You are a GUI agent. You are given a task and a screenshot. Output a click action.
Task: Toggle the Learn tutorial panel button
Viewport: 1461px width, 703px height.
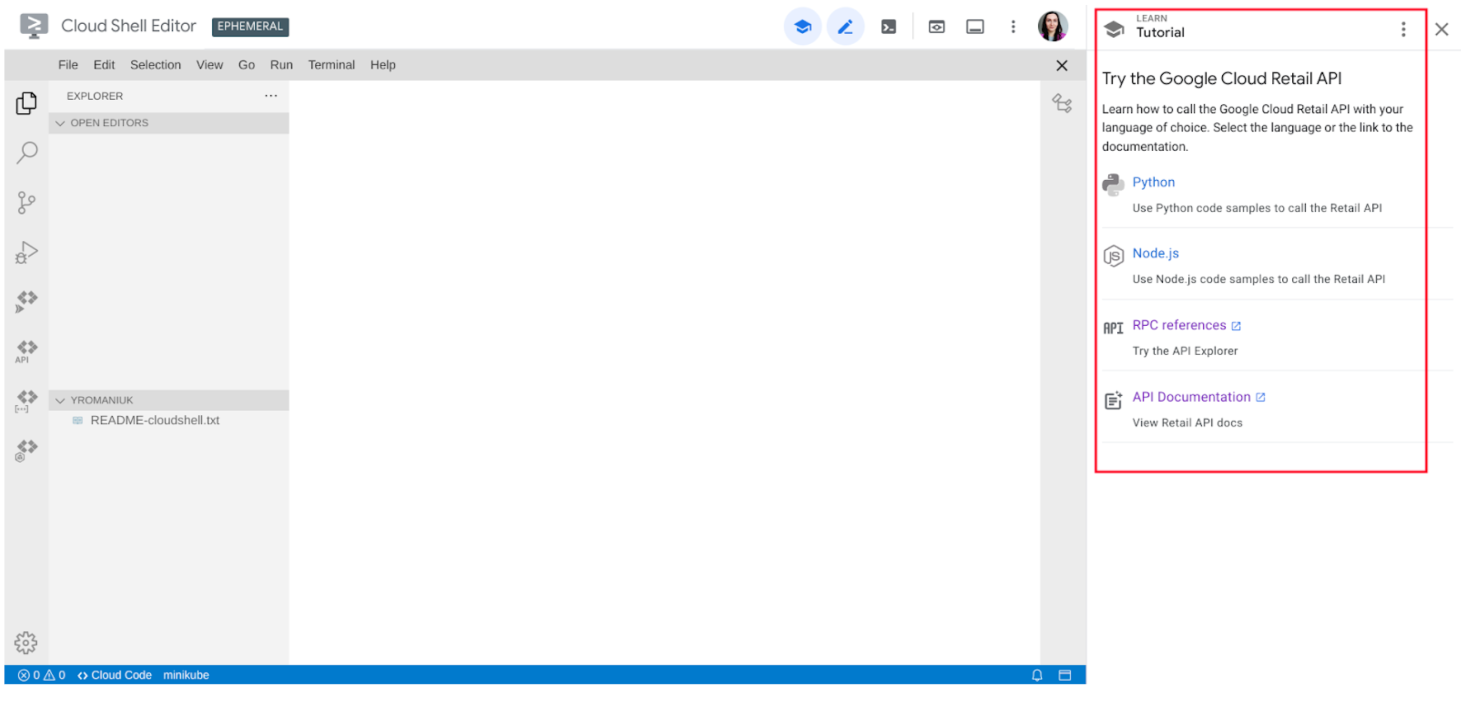(803, 27)
